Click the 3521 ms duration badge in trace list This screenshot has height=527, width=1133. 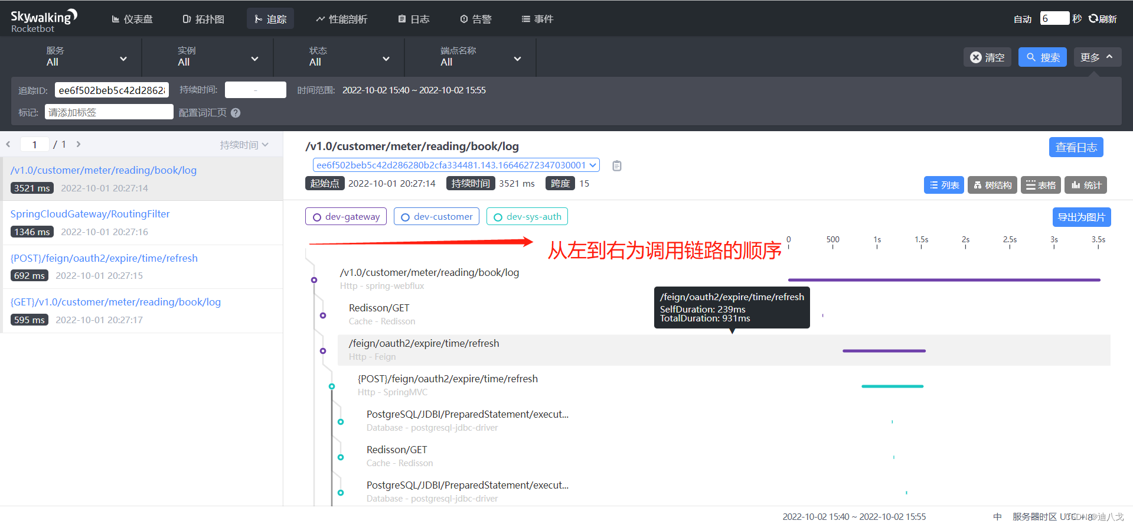point(32,188)
